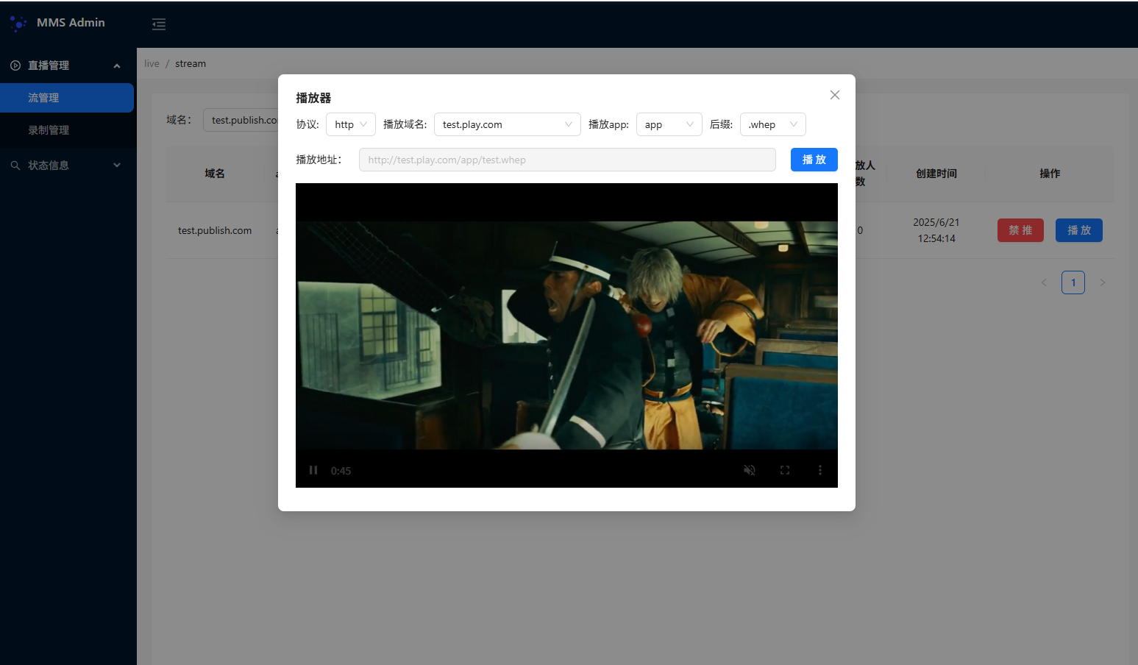Click the play address input field
Screen dimensions: 1138x665
tap(567, 160)
